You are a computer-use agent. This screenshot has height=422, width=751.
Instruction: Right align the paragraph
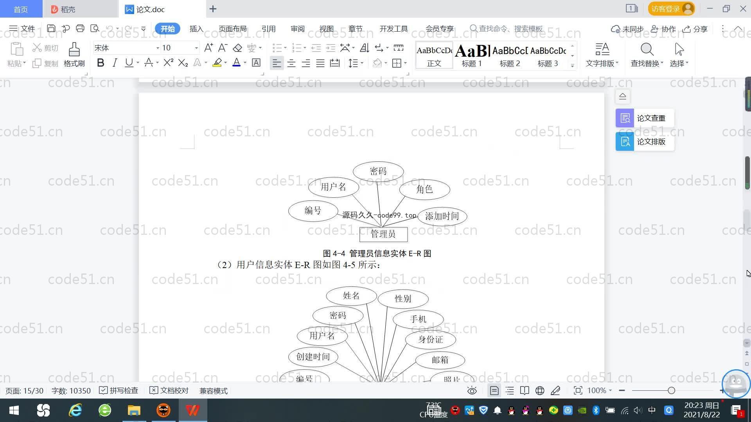[x=306, y=63]
